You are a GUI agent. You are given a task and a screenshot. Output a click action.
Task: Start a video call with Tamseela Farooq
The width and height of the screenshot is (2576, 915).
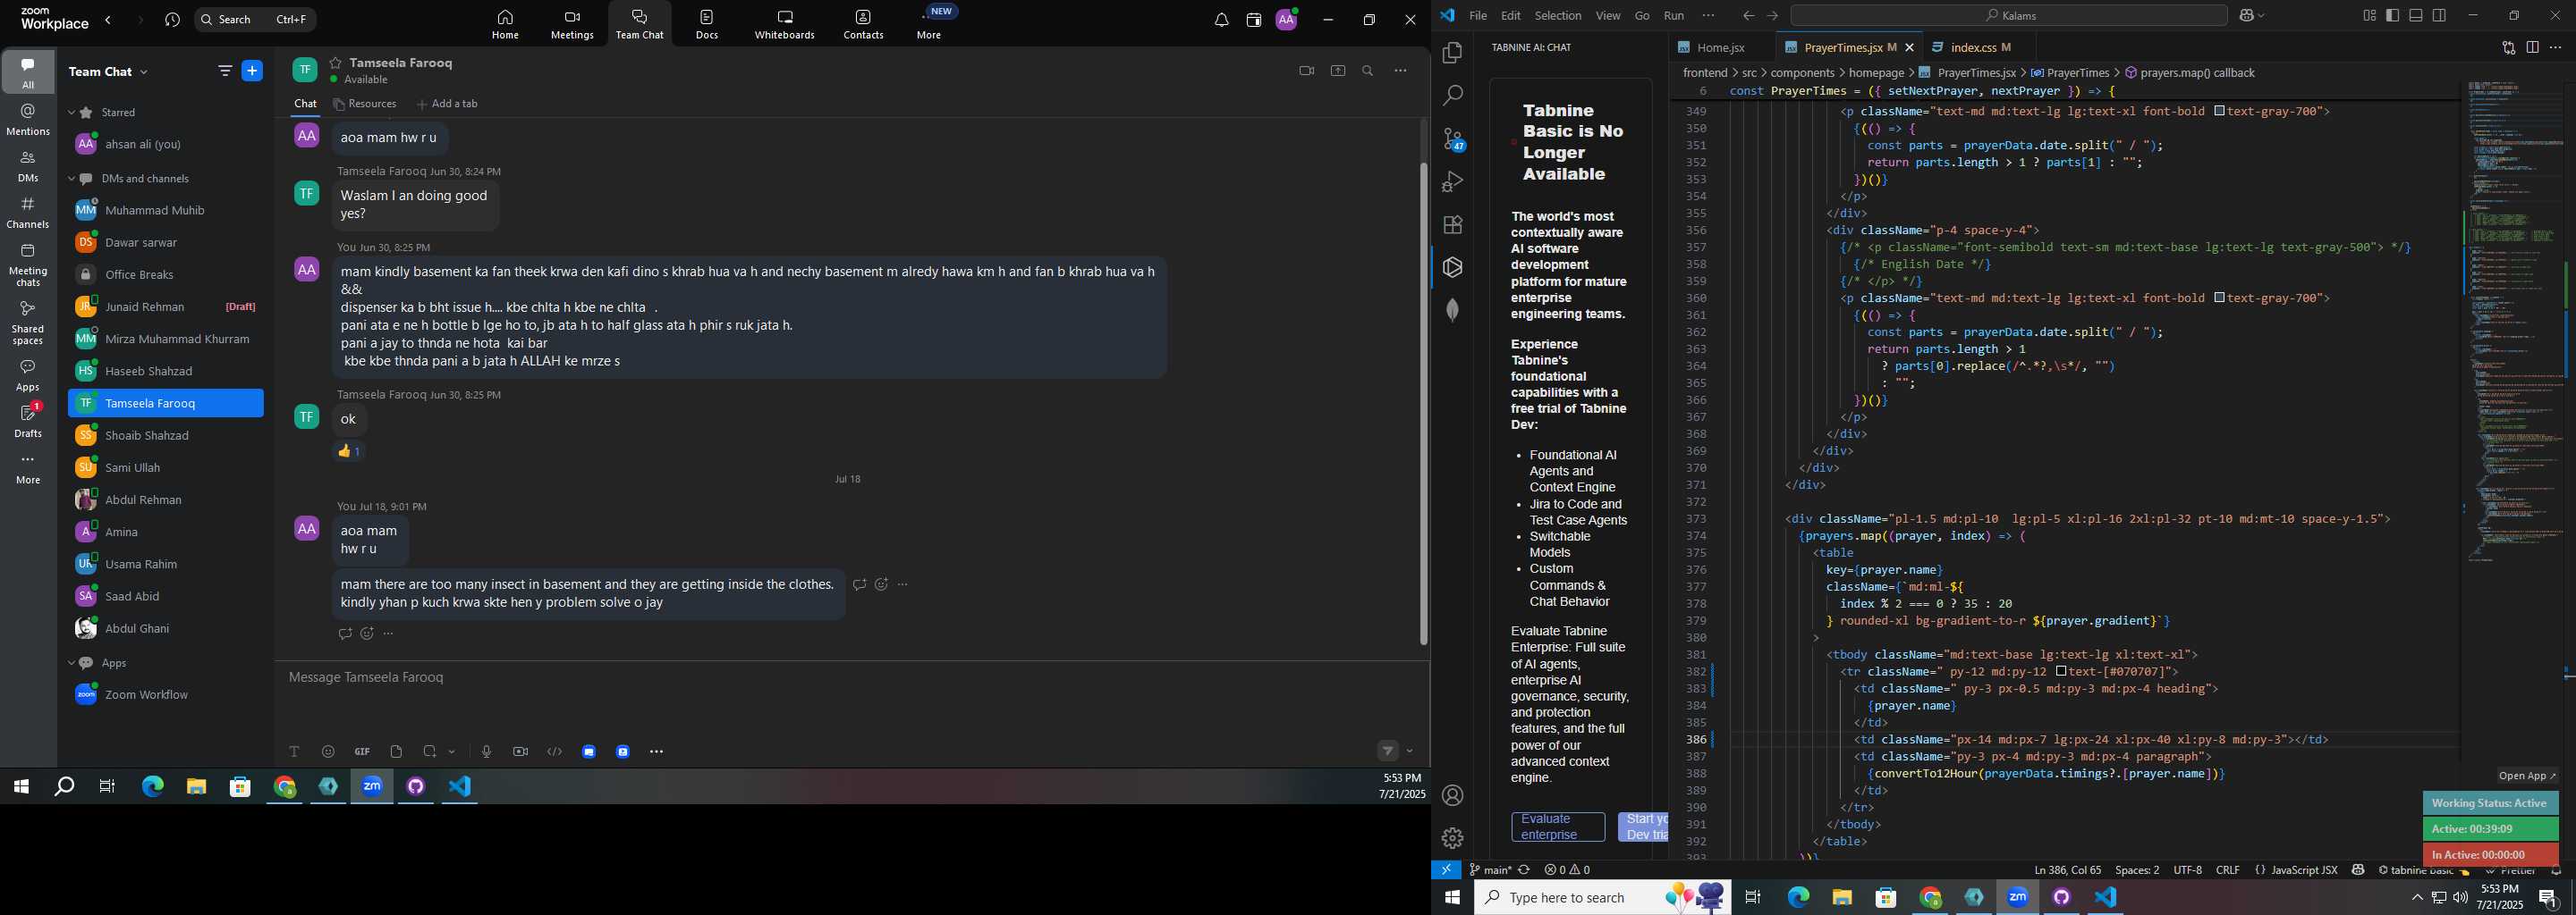click(x=1306, y=71)
